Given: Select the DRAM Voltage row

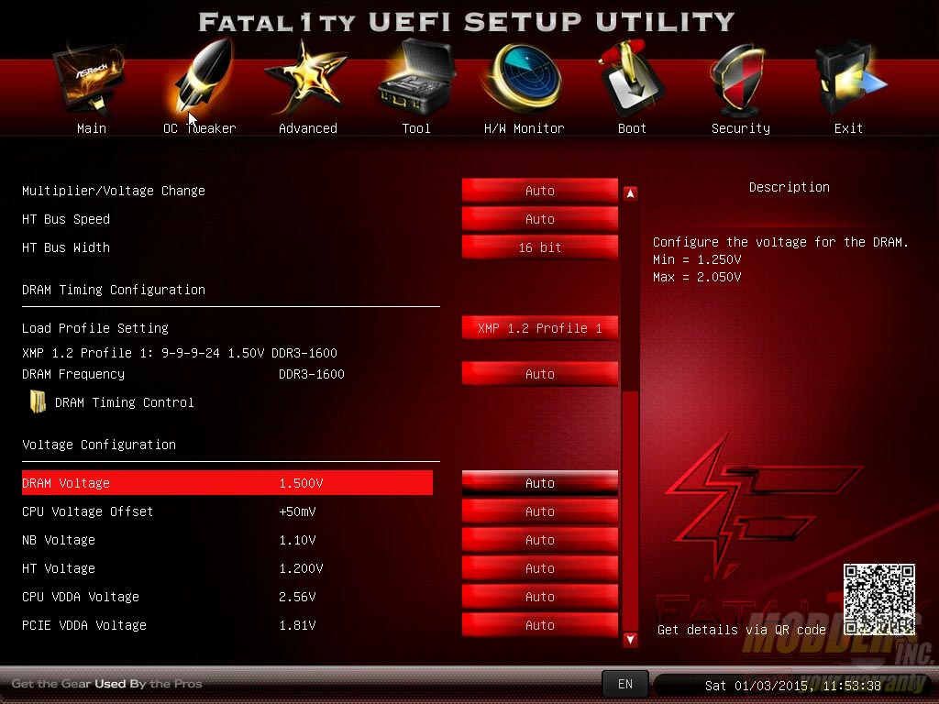Looking at the screenshot, I should (x=227, y=483).
